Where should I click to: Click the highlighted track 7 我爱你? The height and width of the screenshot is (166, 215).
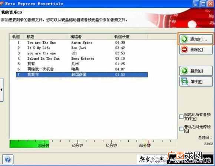[x=82, y=74]
